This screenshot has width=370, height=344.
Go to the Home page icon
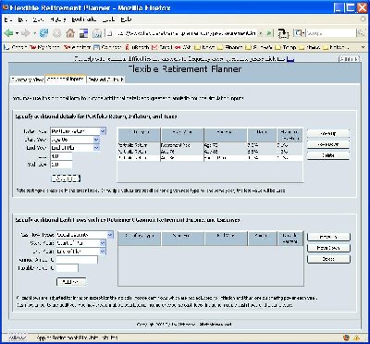tap(70, 33)
